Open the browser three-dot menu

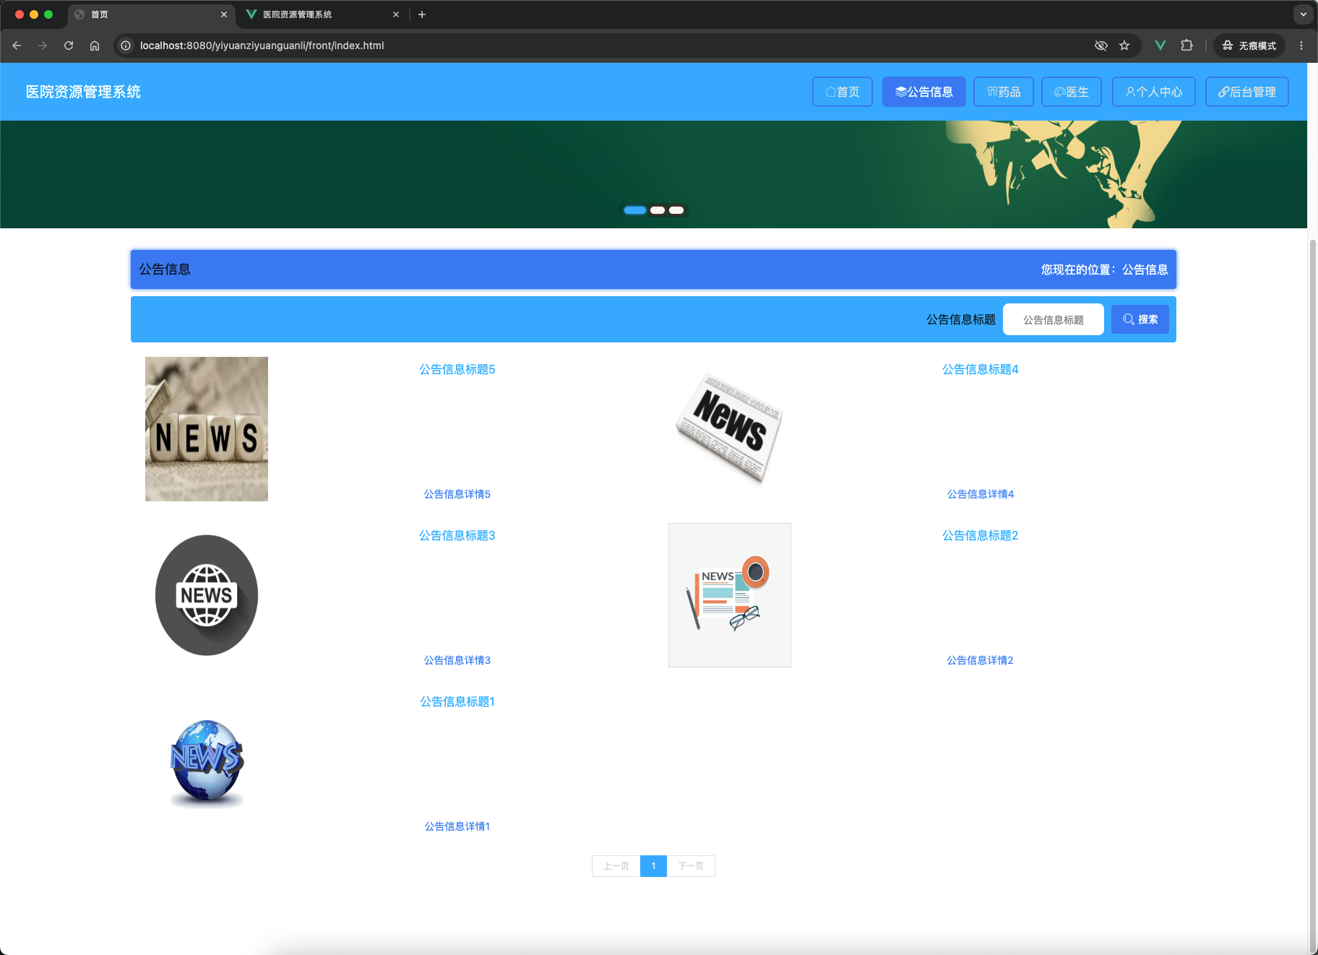1301,46
